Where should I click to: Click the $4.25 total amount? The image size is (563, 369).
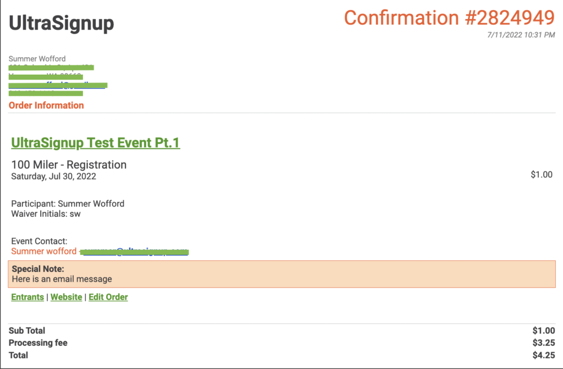(543, 355)
